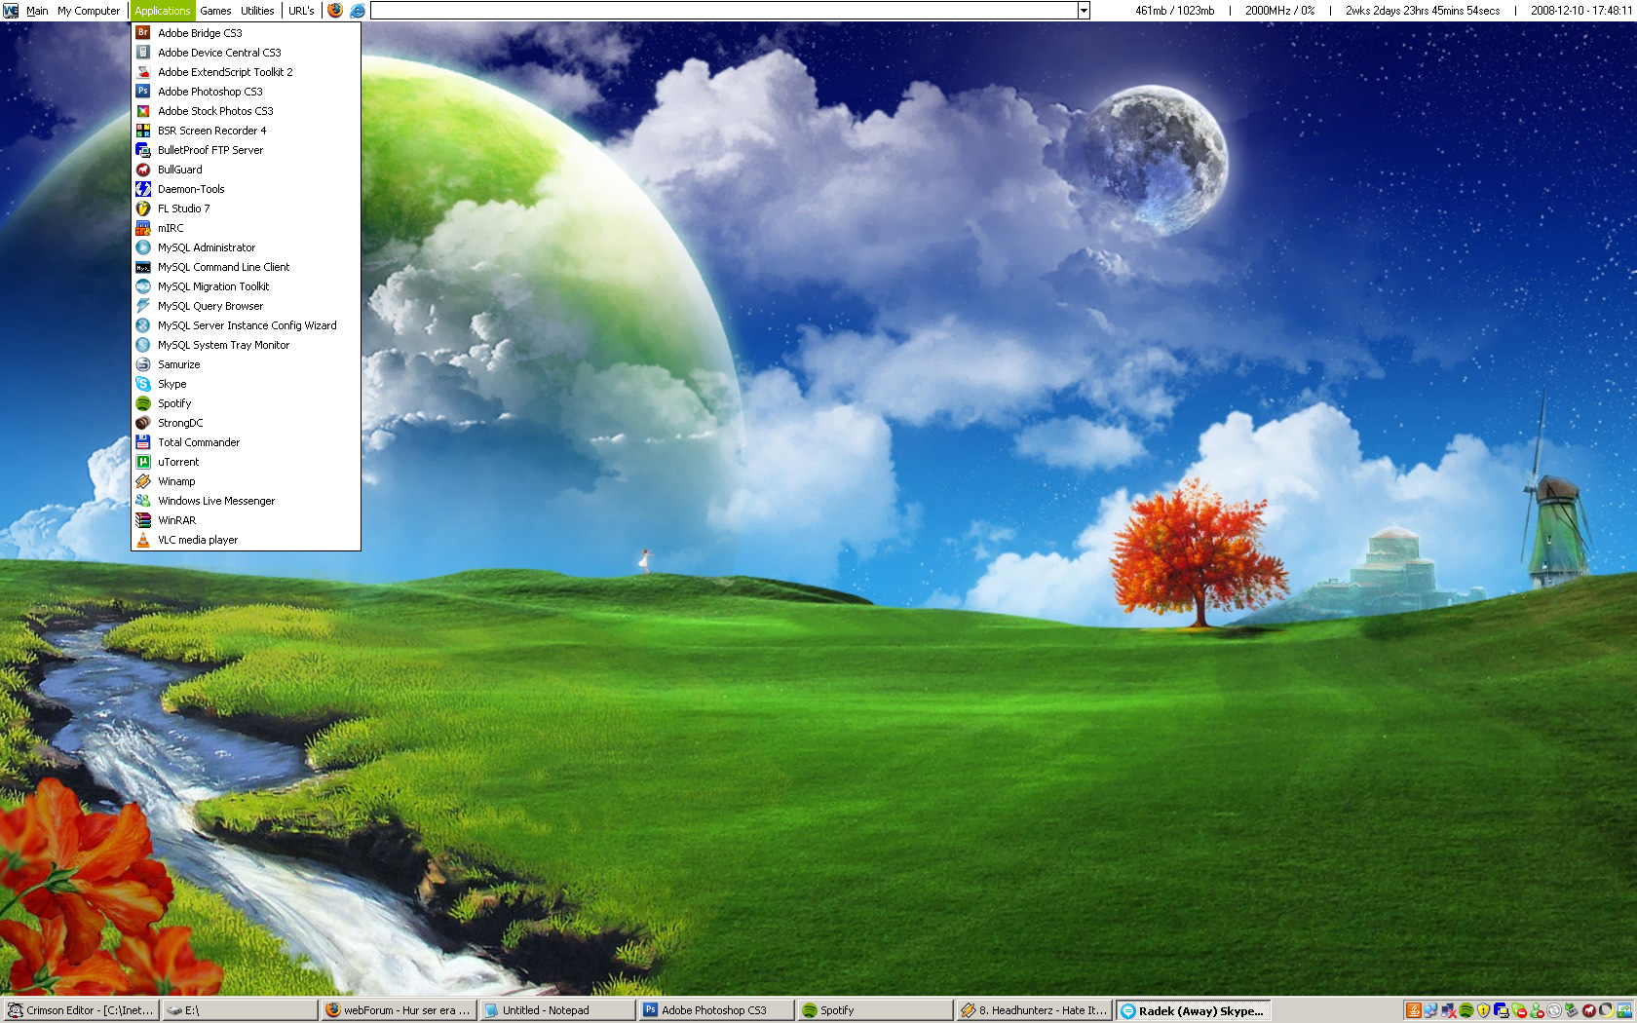Open the Utilities menu
Screen dimensions: 1637x1023
tap(257, 11)
